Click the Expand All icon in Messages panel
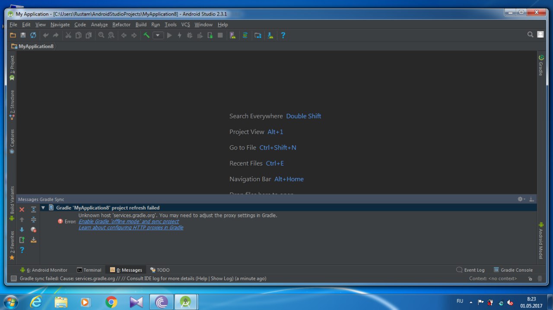 34,210
